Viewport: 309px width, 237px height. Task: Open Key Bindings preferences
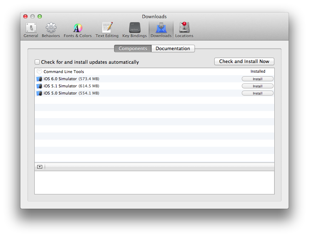pos(134,30)
